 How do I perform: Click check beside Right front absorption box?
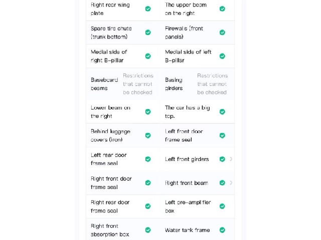pyautogui.click(x=148, y=230)
